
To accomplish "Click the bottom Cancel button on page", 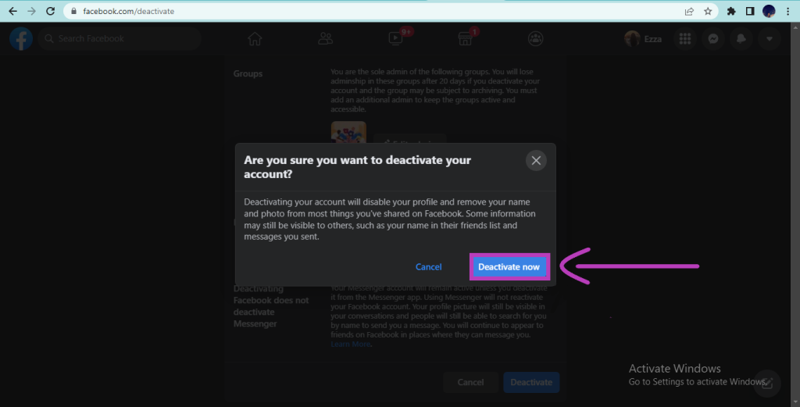I will click(470, 383).
